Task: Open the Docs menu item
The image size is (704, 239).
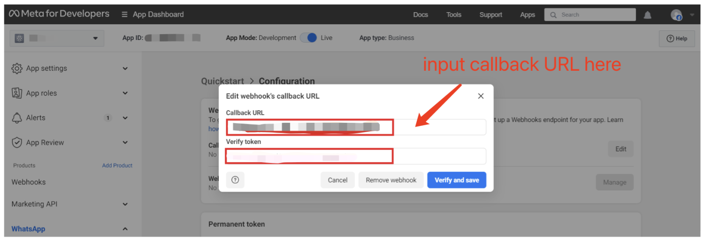Action: point(421,15)
